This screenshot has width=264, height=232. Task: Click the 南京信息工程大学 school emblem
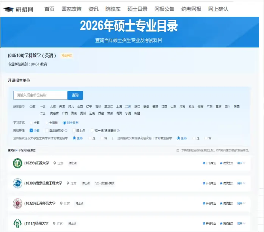click(x=17, y=183)
